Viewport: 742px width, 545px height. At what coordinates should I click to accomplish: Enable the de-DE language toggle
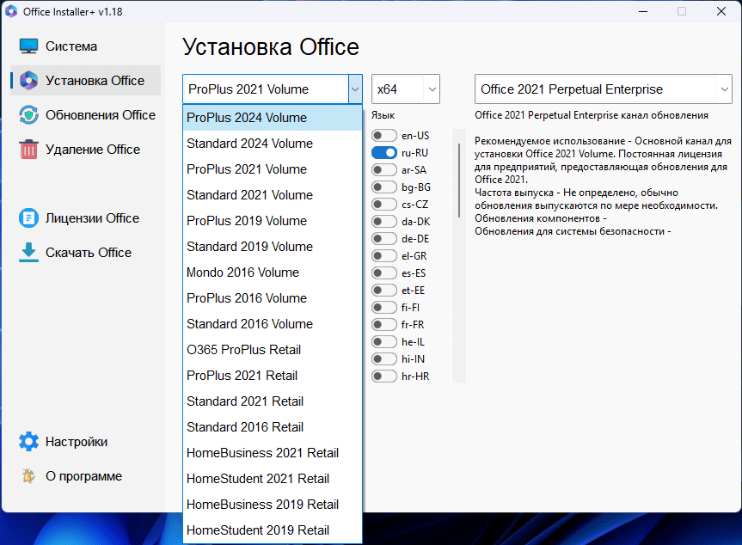[383, 239]
